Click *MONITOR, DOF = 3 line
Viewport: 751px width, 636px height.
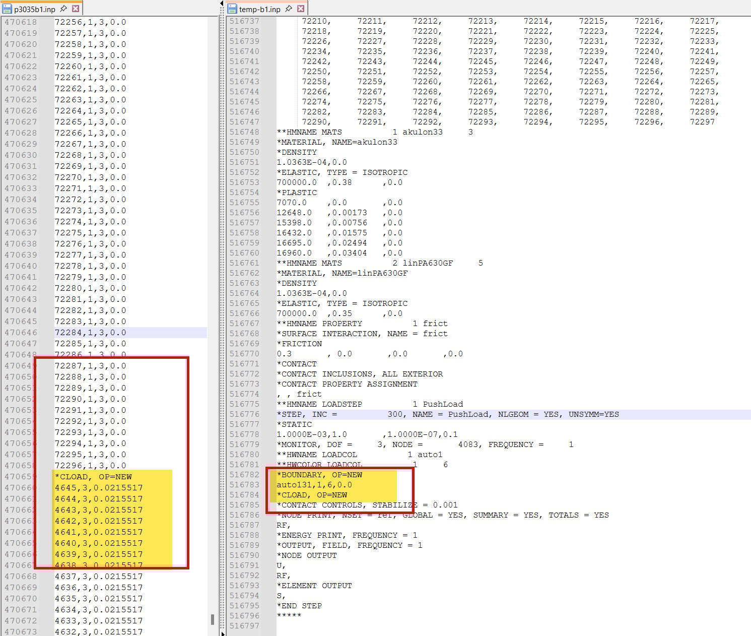click(x=425, y=444)
